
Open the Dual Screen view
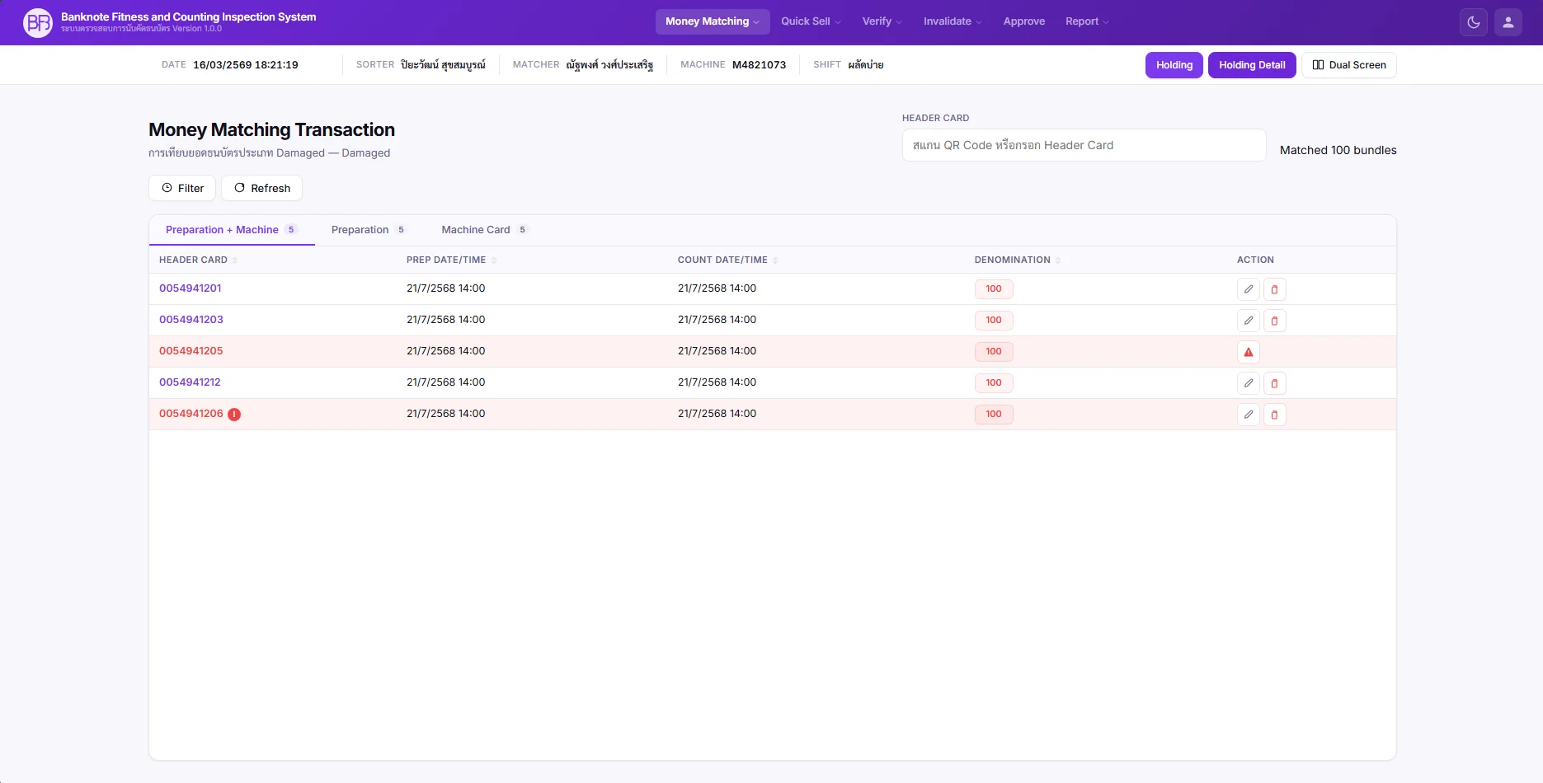point(1348,65)
